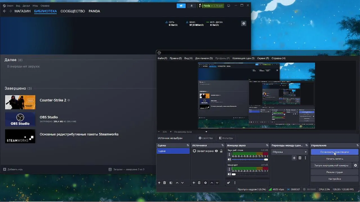Open scene filters icon in Сцены panel
Image resolution: width=360 pixels, height=202 pixels.
tap(171, 183)
